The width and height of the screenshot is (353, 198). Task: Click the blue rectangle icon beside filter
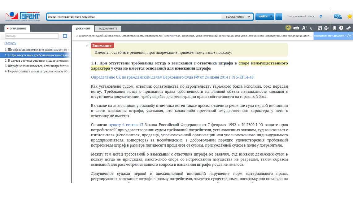pos(65,36)
